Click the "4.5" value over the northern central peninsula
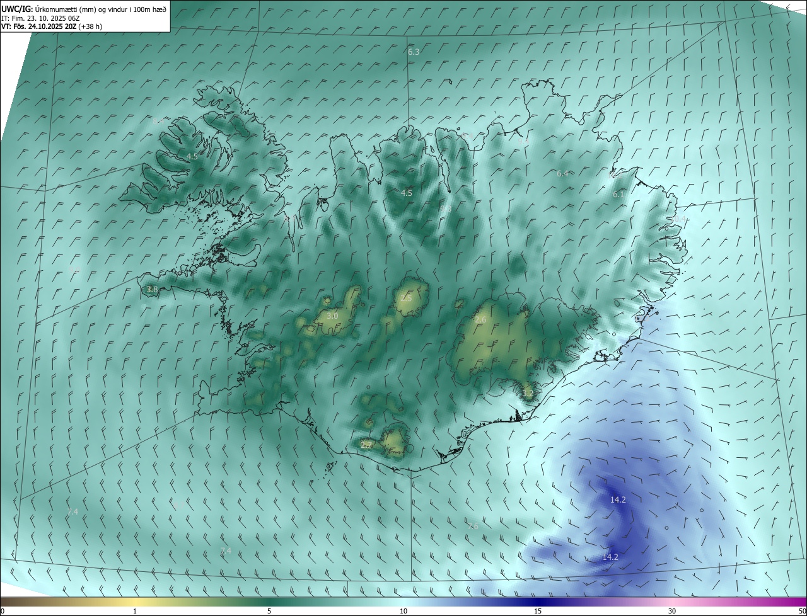Screen dimensions: 807x616 (407, 193)
